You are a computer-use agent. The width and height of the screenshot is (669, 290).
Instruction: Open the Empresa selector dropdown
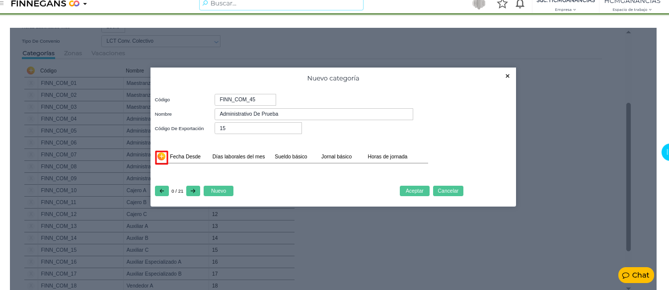(565, 9)
